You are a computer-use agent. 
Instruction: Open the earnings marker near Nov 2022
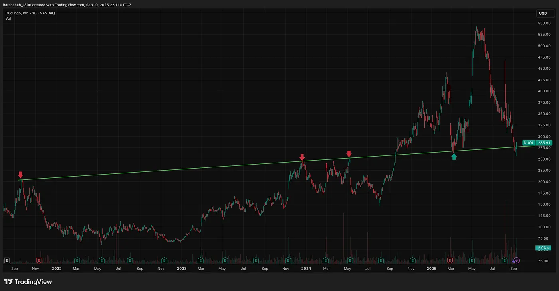pos(164,260)
